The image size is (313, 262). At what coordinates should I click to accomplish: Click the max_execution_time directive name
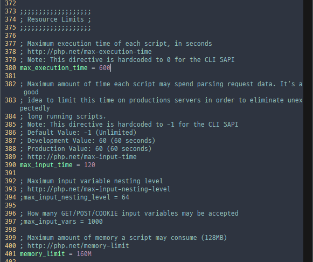[54, 68]
